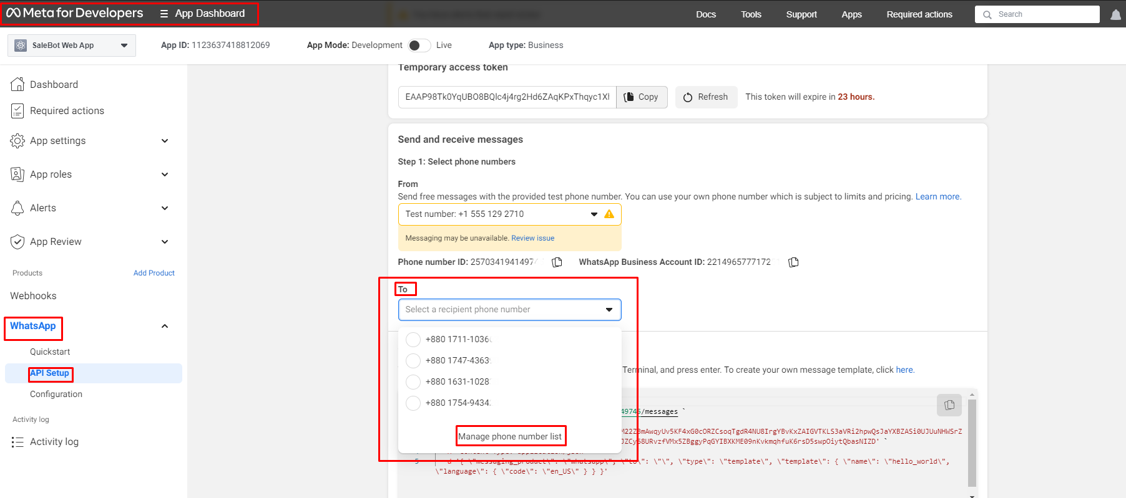Copy the WhatsApp Business Account ID
1126x498 pixels.
[793, 262]
